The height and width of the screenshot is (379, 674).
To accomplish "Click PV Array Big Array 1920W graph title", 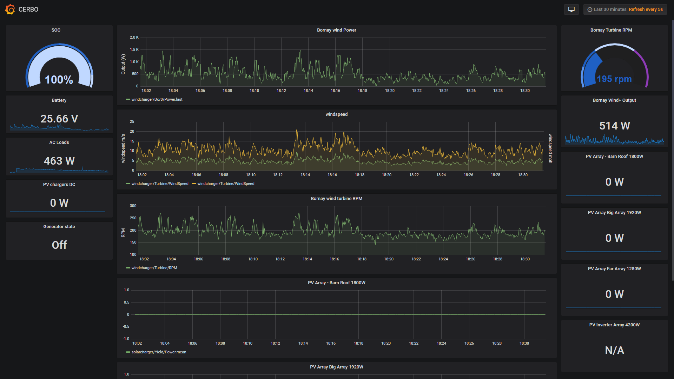I will point(337,367).
